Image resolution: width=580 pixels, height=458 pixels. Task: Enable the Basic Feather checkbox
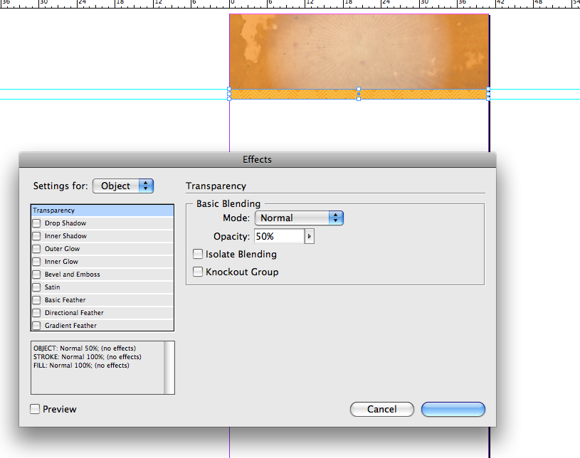(36, 300)
